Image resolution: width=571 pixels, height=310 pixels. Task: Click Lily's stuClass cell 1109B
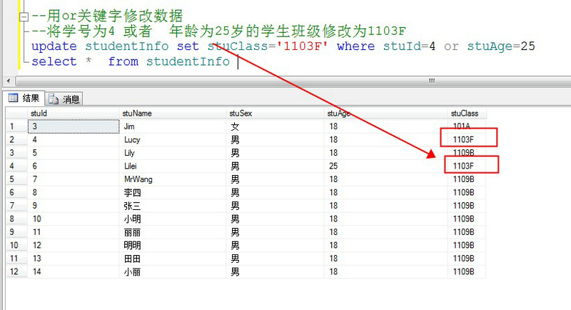(467, 153)
